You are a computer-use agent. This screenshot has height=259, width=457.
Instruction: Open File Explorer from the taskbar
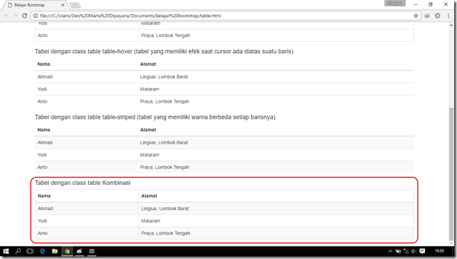click(x=55, y=251)
